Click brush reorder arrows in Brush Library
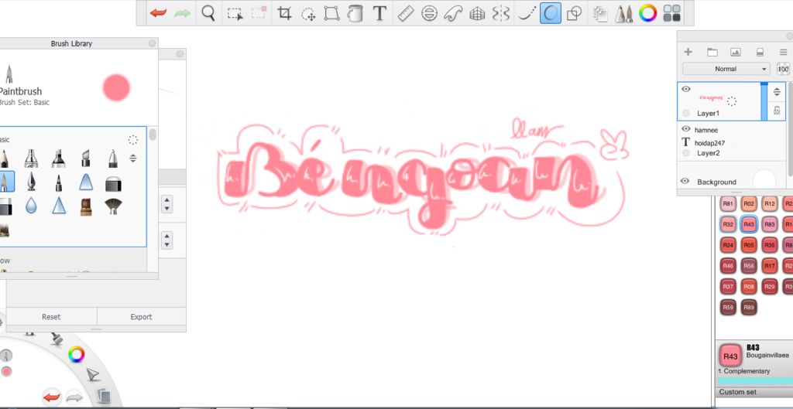Screen dimensions: 793x409 pyautogui.click(x=133, y=158)
